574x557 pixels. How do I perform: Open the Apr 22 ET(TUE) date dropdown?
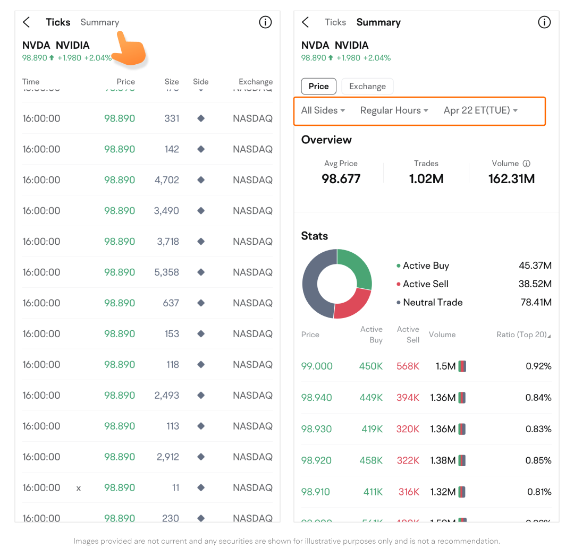point(480,110)
